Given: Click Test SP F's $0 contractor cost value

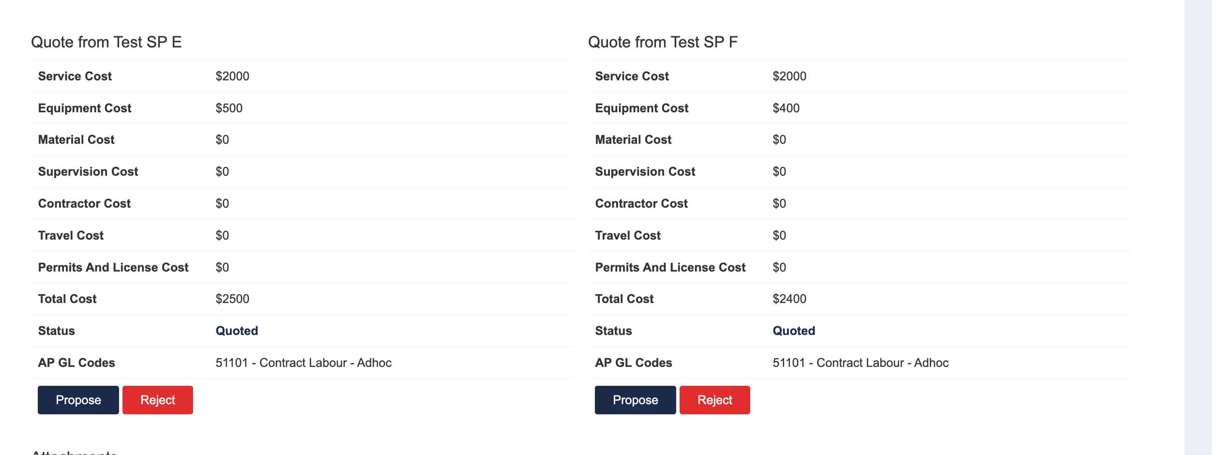Looking at the screenshot, I should tap(779, 203).
